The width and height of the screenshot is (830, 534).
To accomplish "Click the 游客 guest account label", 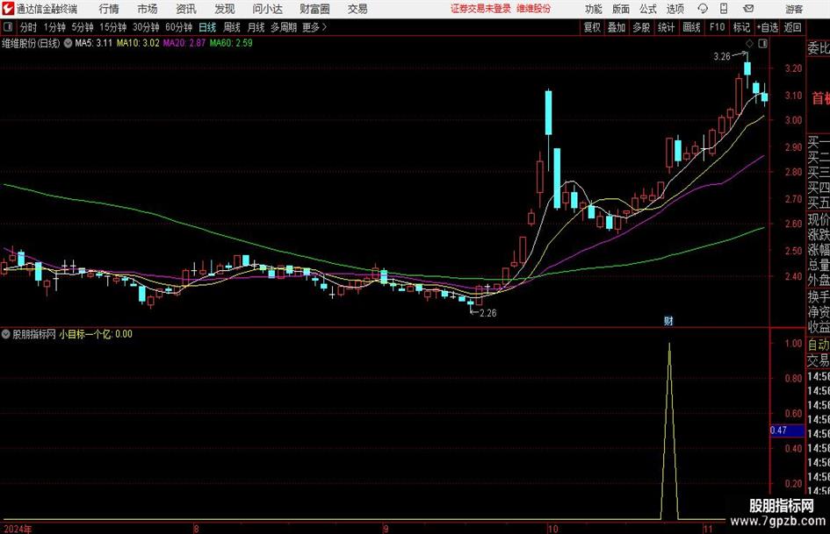I will click(793, 9).
